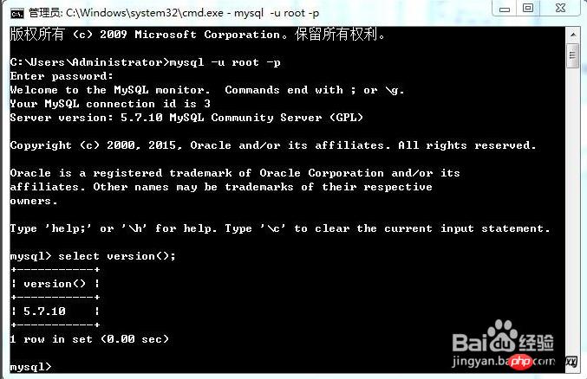The width and height of the screenshot is (587, 379).
Task: Minimize the command prompt window
Action: coord(505,9)
